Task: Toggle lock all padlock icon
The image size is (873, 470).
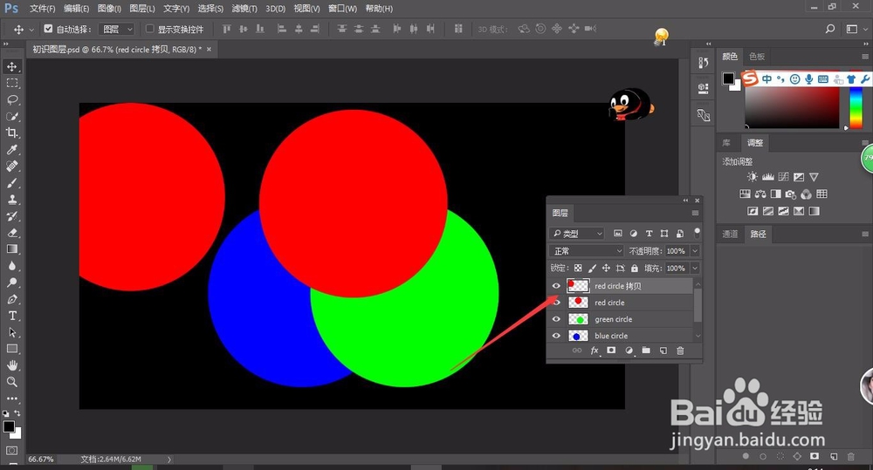Action: pos(634,268)
